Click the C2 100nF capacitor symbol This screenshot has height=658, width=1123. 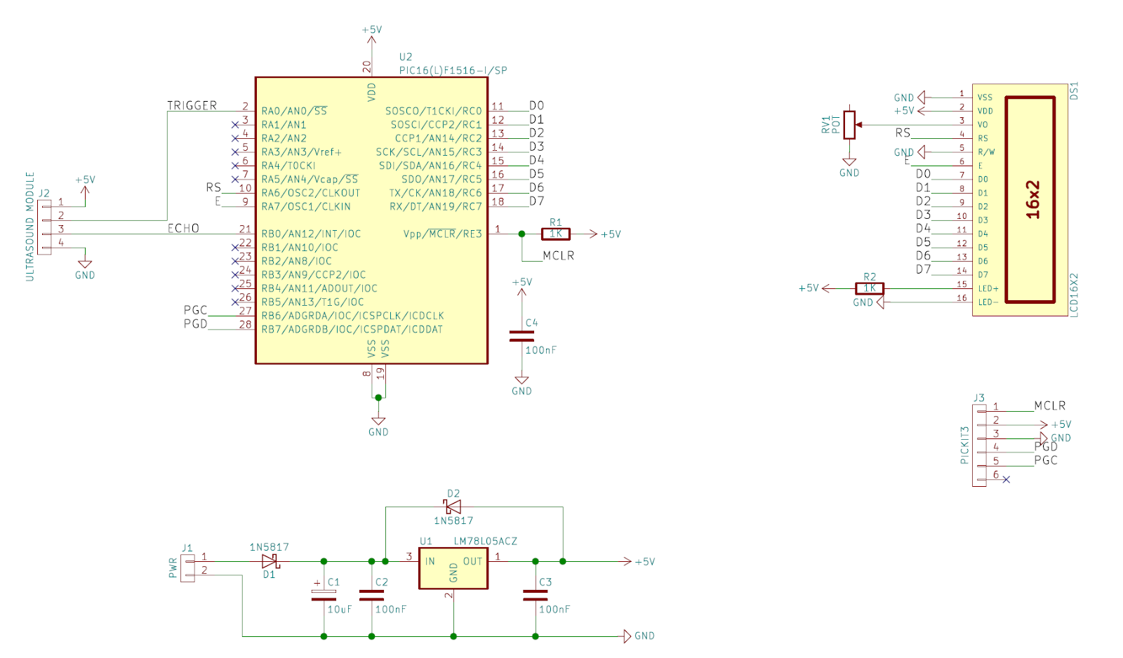371,595
